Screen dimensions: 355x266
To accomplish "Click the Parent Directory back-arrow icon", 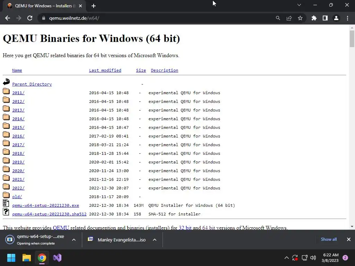I will click(6, 82).
